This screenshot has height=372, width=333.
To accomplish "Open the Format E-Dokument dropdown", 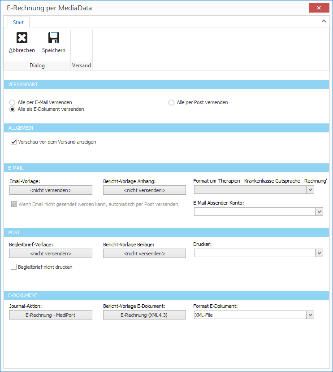I will (x=310, y=315).
